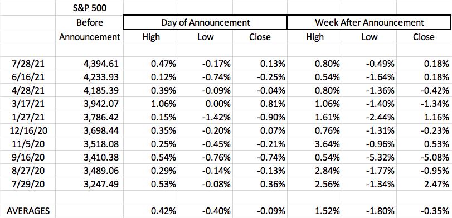Image resolution: width=452 pixels, height=218 pixels.
Task: Click the 1/27/21 day low -1.42%
Action: pyautogui.click(x=205, y=117)
